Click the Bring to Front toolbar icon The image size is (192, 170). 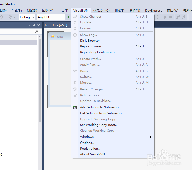[x=178, y=17]
